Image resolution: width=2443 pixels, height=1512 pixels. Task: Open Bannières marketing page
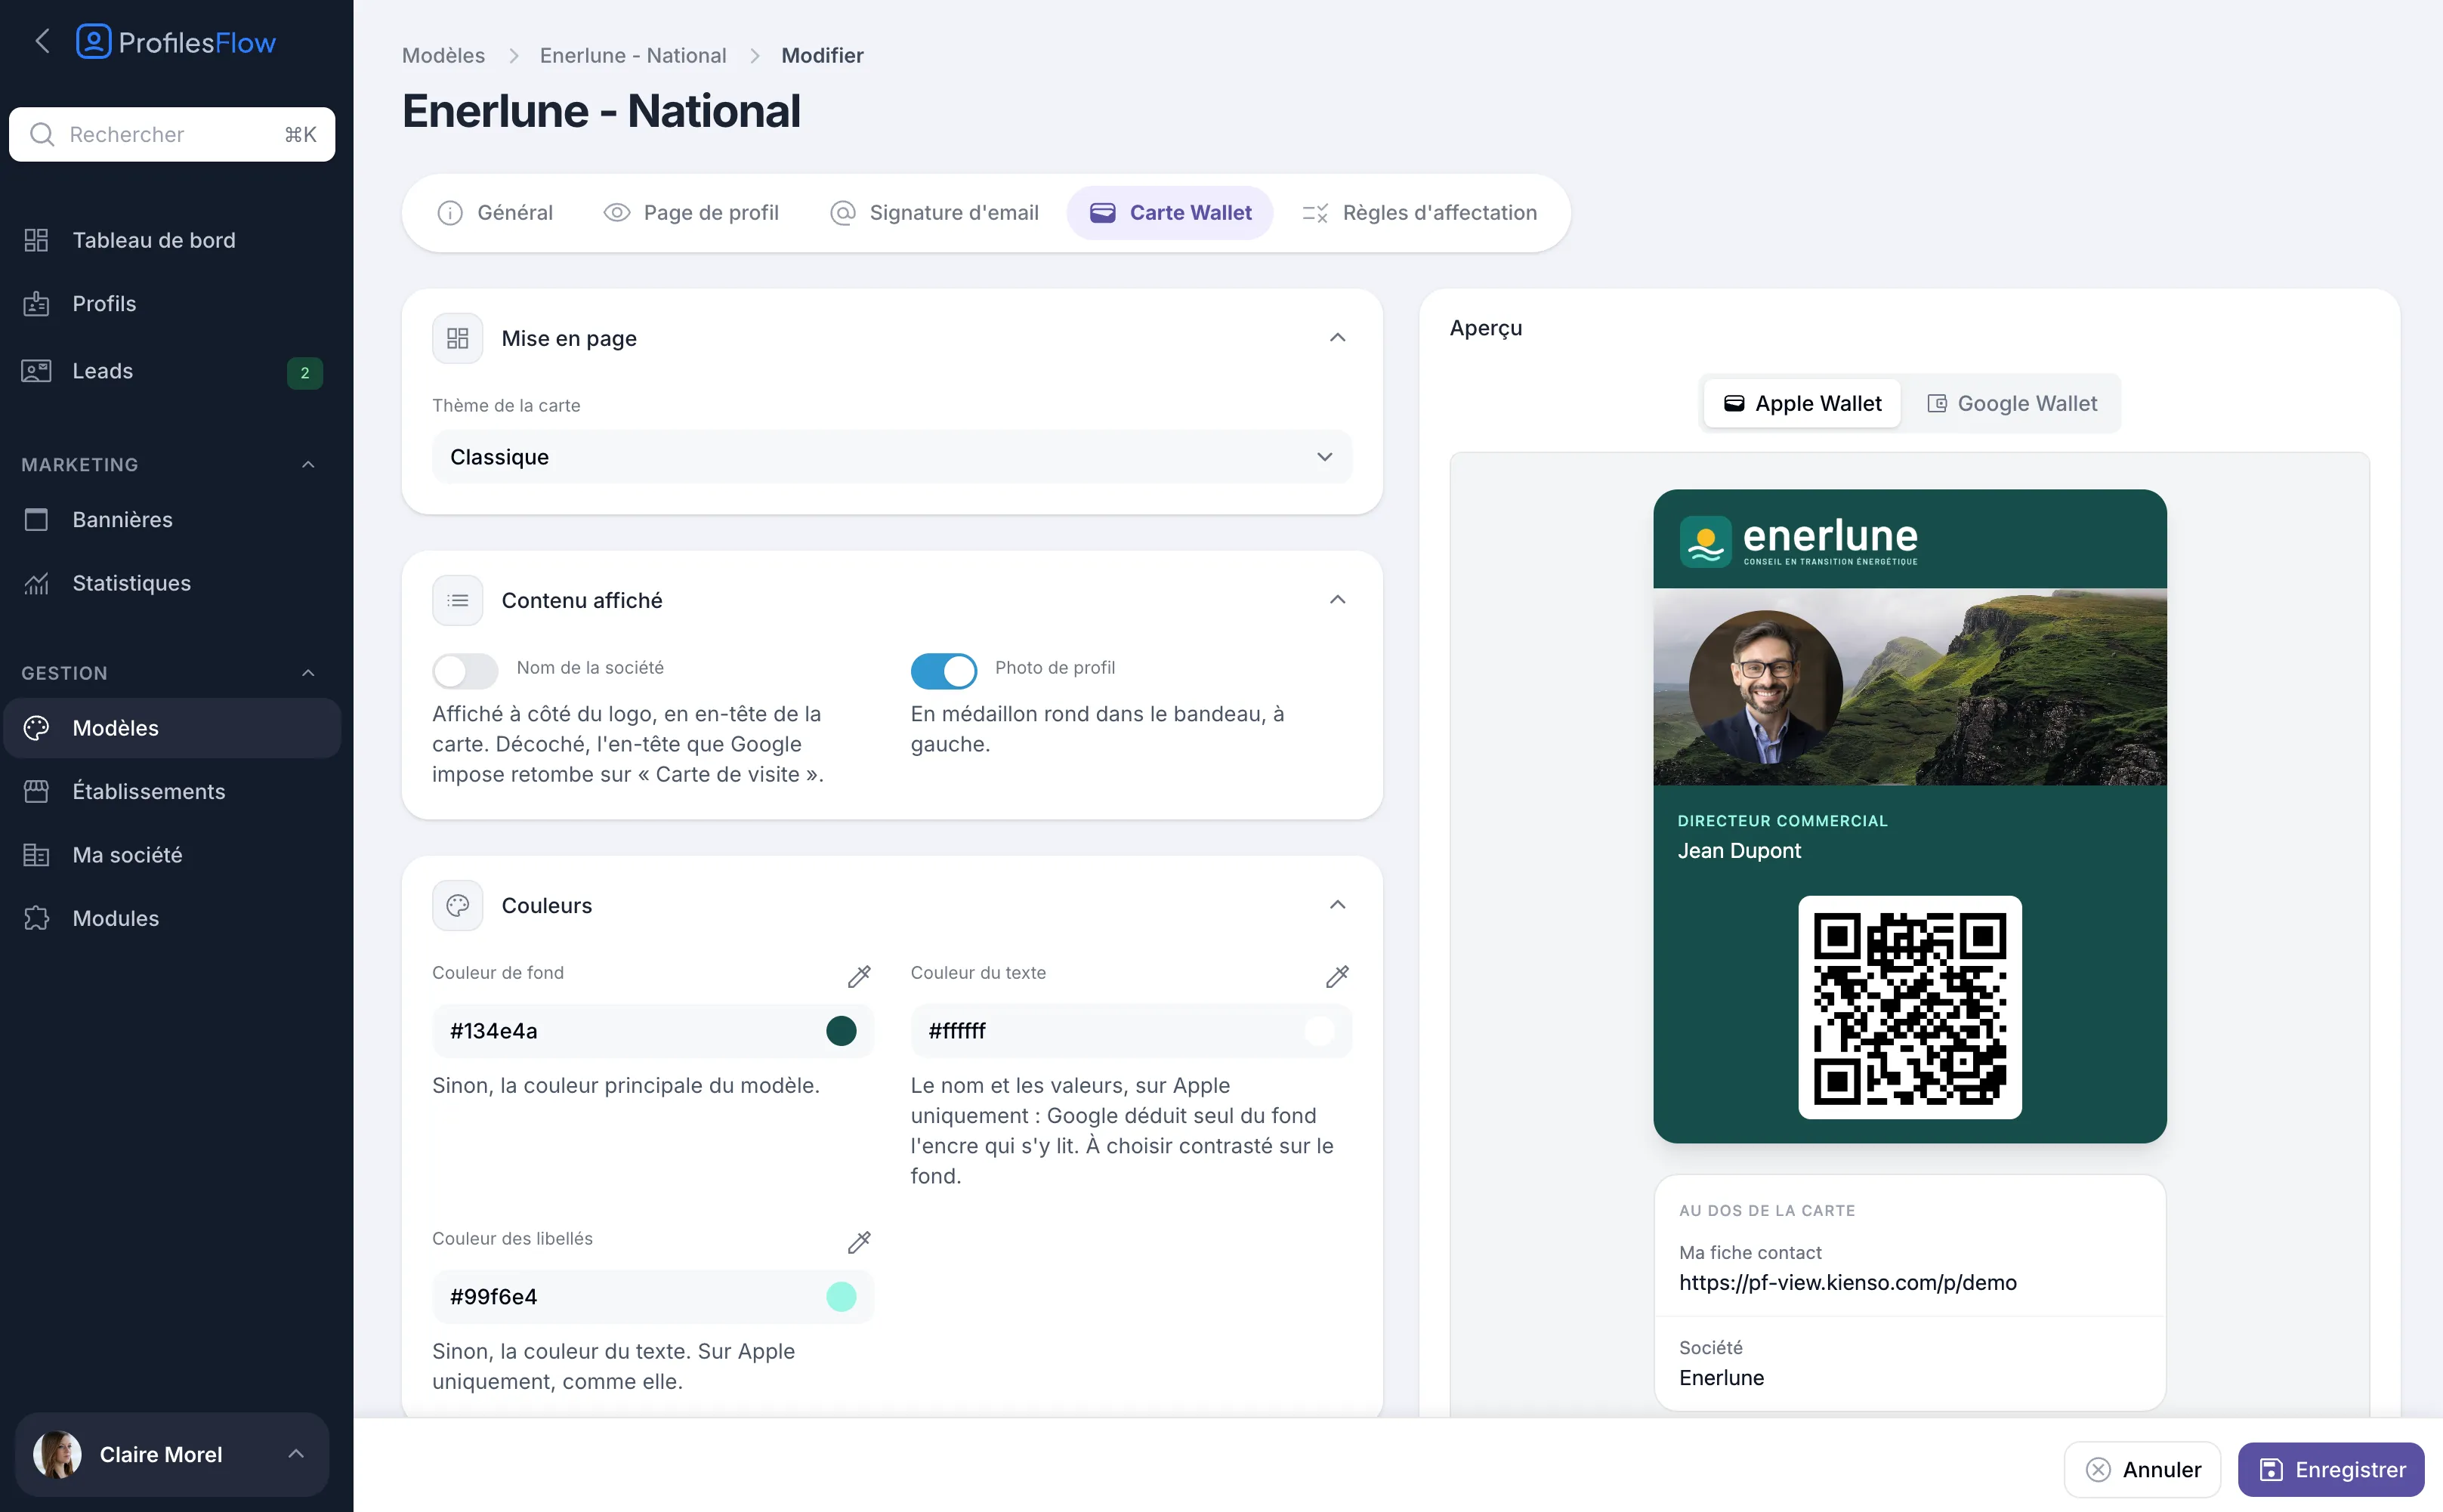coord(172,519)
